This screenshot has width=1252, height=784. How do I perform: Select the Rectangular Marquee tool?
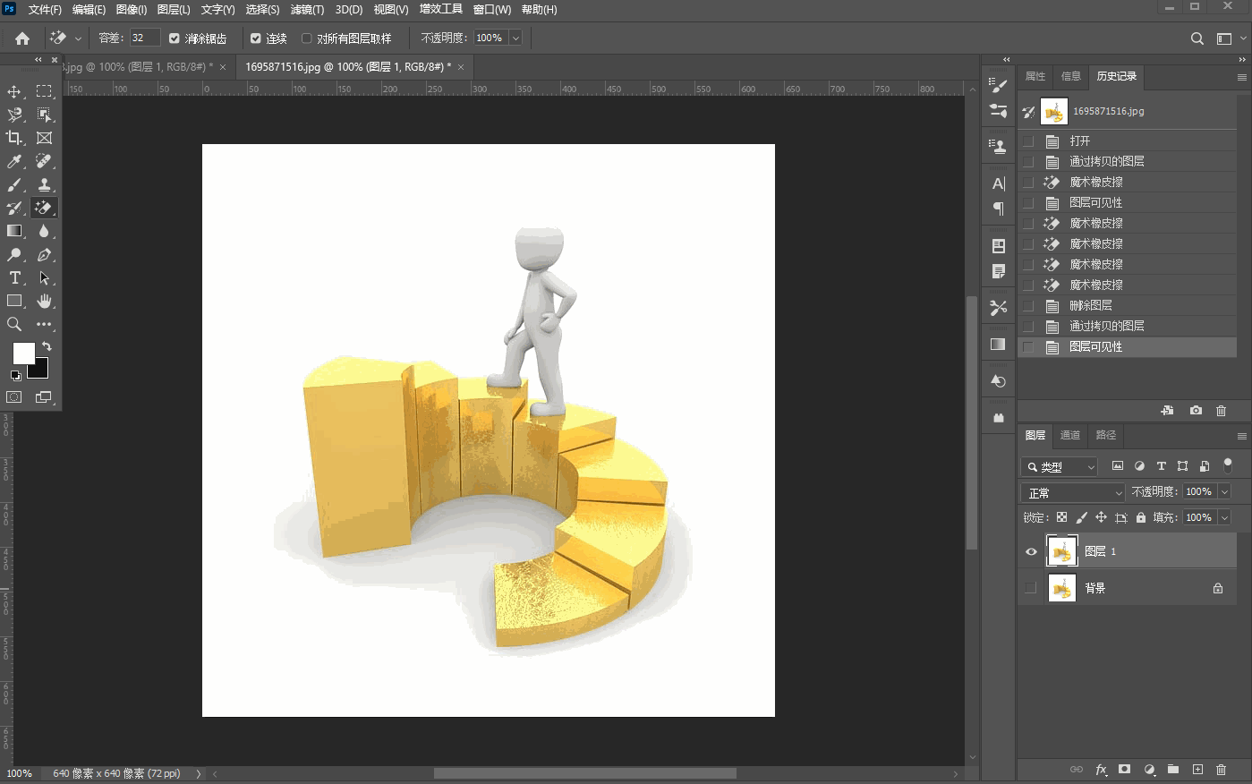click(44, 91)
